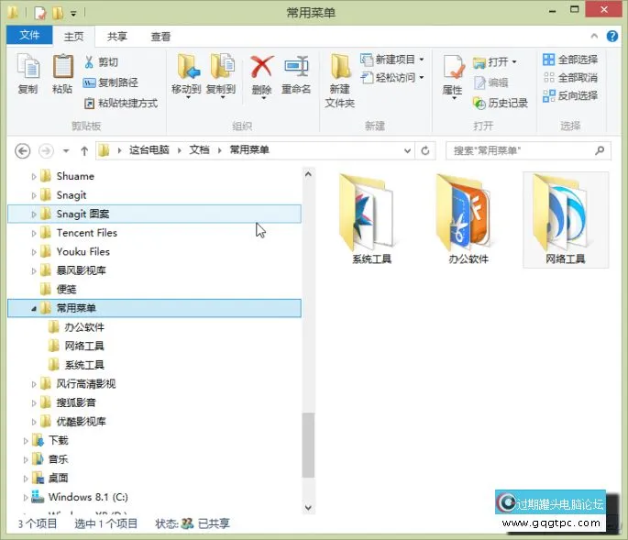Open the quick access toolbar dropdown
The width and height of the screenshot is (628, 540).
(x=73, y=14)
